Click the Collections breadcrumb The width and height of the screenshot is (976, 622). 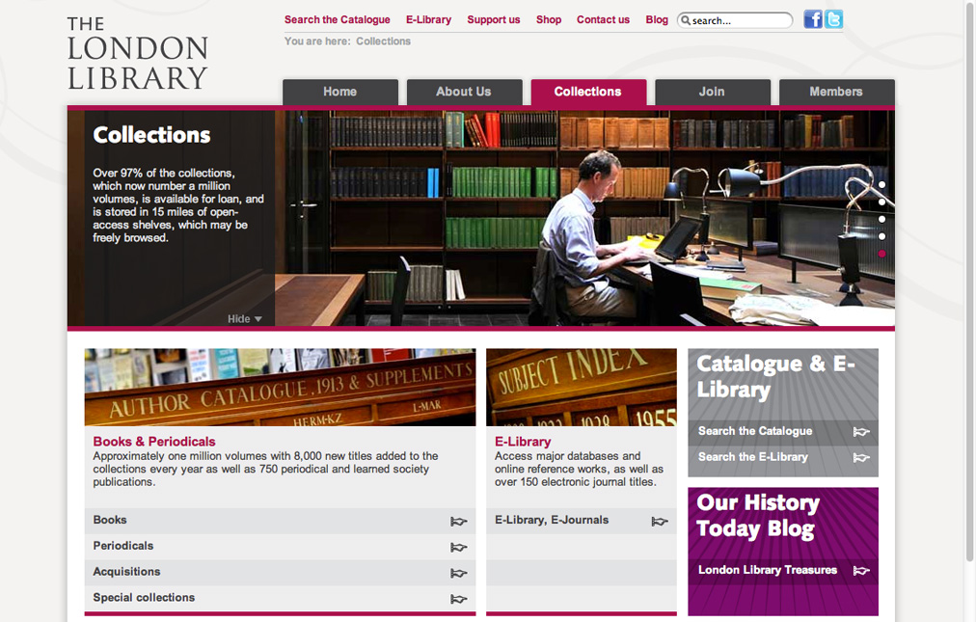384,41
